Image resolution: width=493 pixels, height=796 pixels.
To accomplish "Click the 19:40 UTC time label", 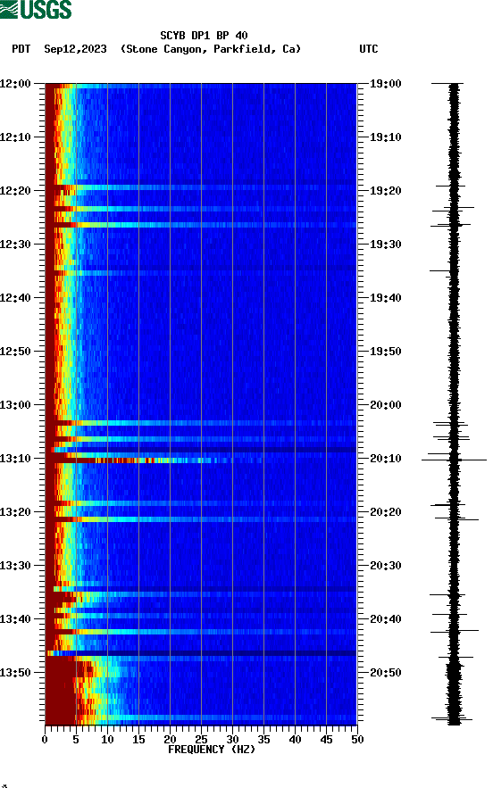I will [385, 298].
